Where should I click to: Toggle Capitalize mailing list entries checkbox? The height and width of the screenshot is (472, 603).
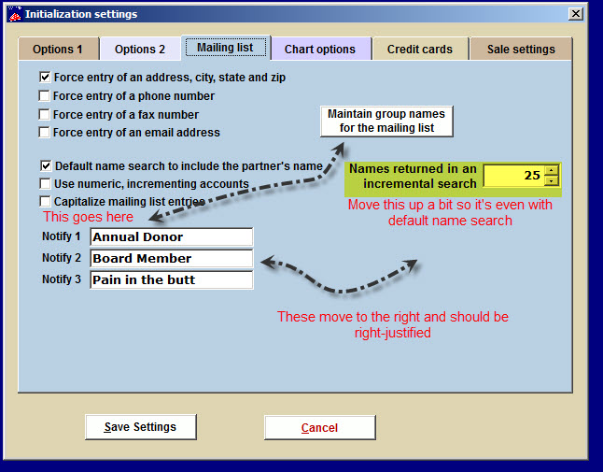click(45, 201)
